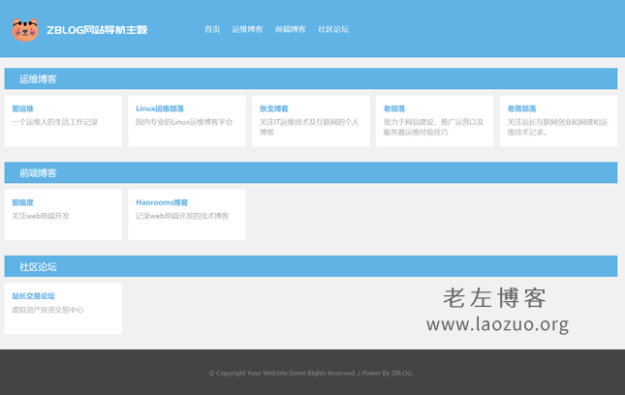Open the 首页 nav menu item
The width and height of the screenshot is (625, 395).
coord(212,30)
